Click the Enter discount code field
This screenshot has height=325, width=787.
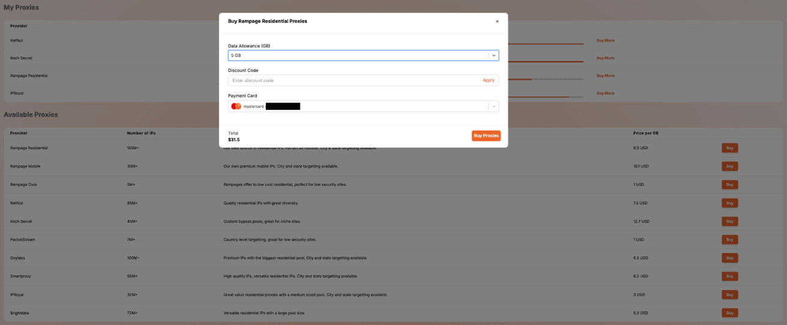pos(355,80)
